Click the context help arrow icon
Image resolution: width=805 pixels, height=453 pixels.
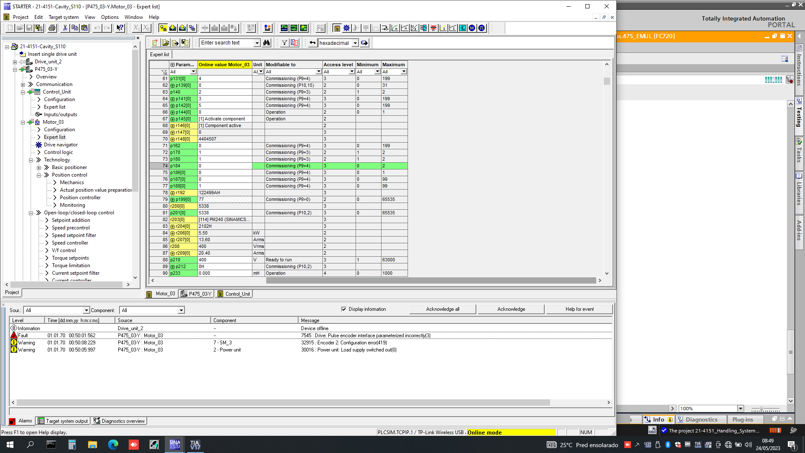(120, 28)
